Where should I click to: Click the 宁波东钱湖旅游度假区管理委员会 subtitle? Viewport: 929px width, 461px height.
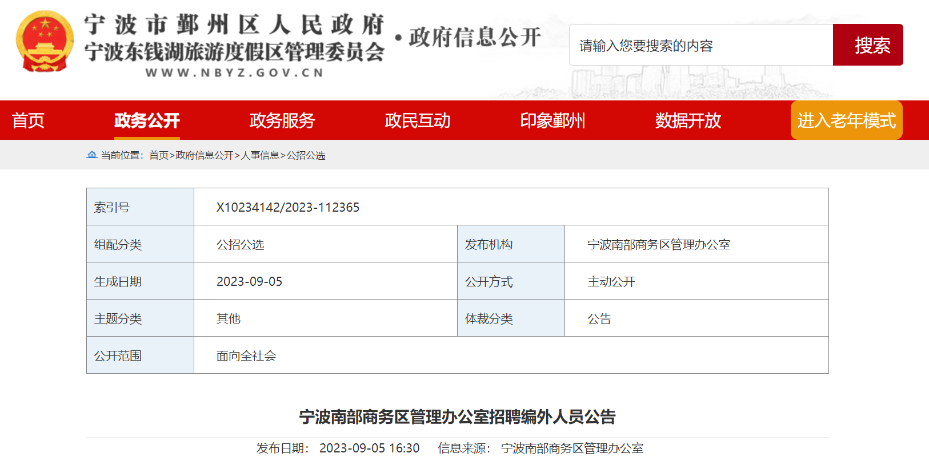click(x=234, y=52)
